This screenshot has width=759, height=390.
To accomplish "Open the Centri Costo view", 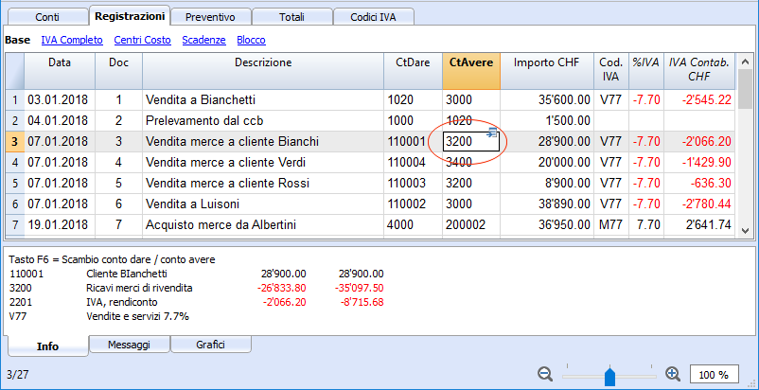I will (x=144, y=40).
